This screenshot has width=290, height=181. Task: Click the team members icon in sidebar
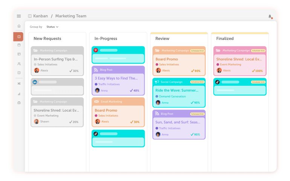click(x=19, y=64)
